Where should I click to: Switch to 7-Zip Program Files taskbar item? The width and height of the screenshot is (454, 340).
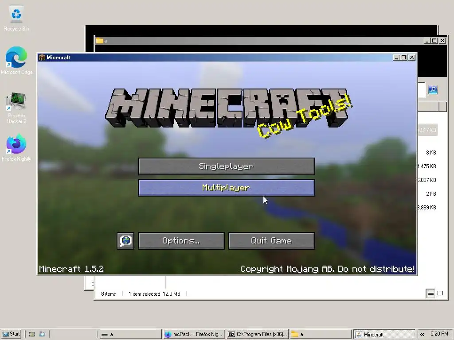pyautogui.click(x=258, y=334)
